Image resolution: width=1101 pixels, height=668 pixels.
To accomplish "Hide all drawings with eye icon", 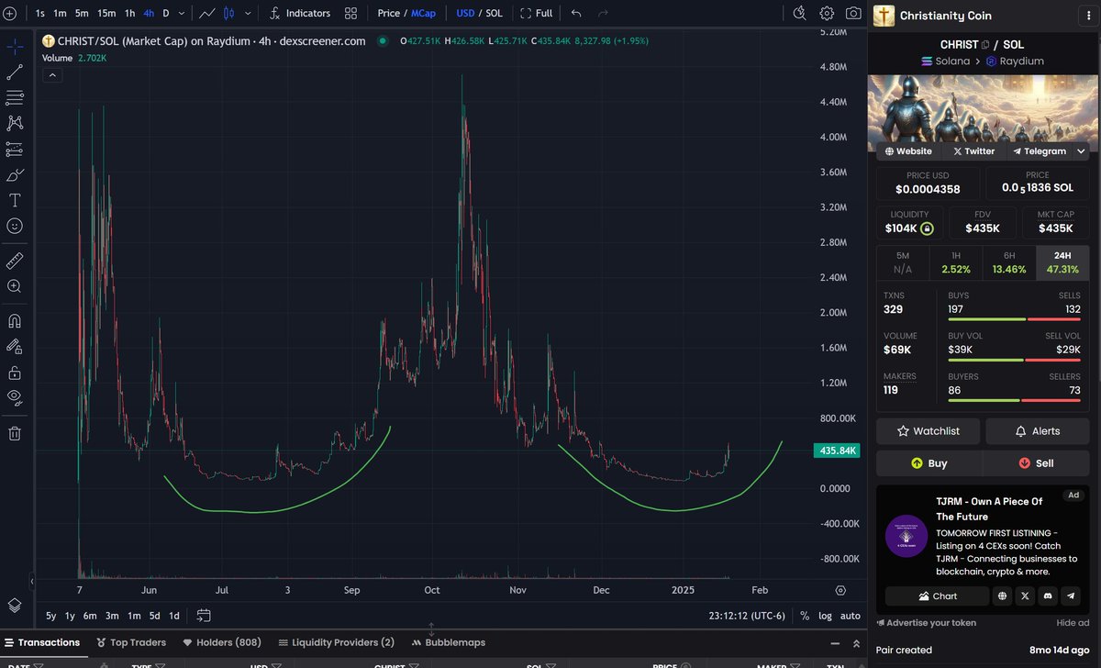I will click(x=15, y=397).
